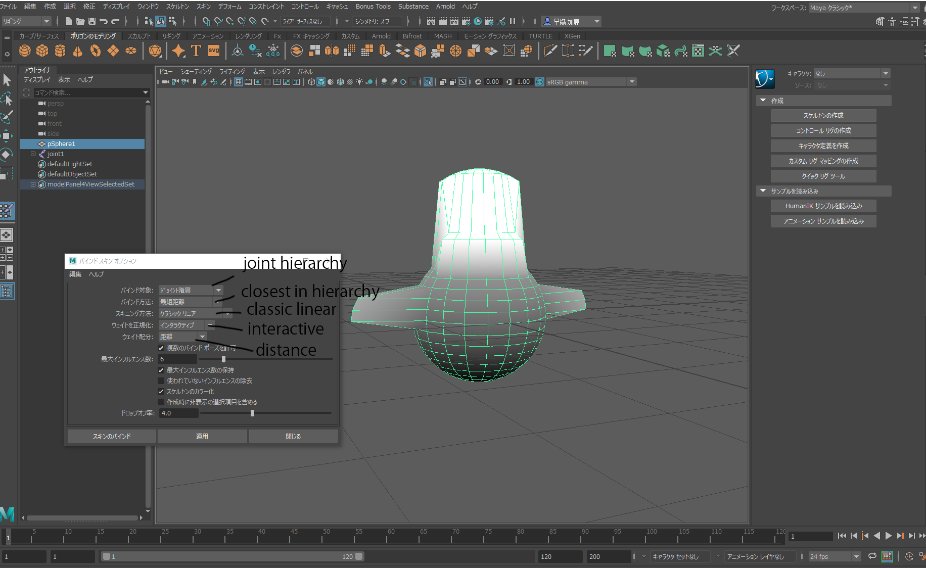
Task: Play the animation forward
Action: [x=889, y=536]
